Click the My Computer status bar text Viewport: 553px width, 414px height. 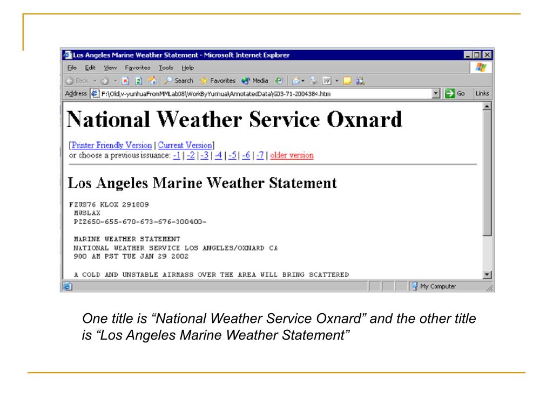click(x=438, y=287)
